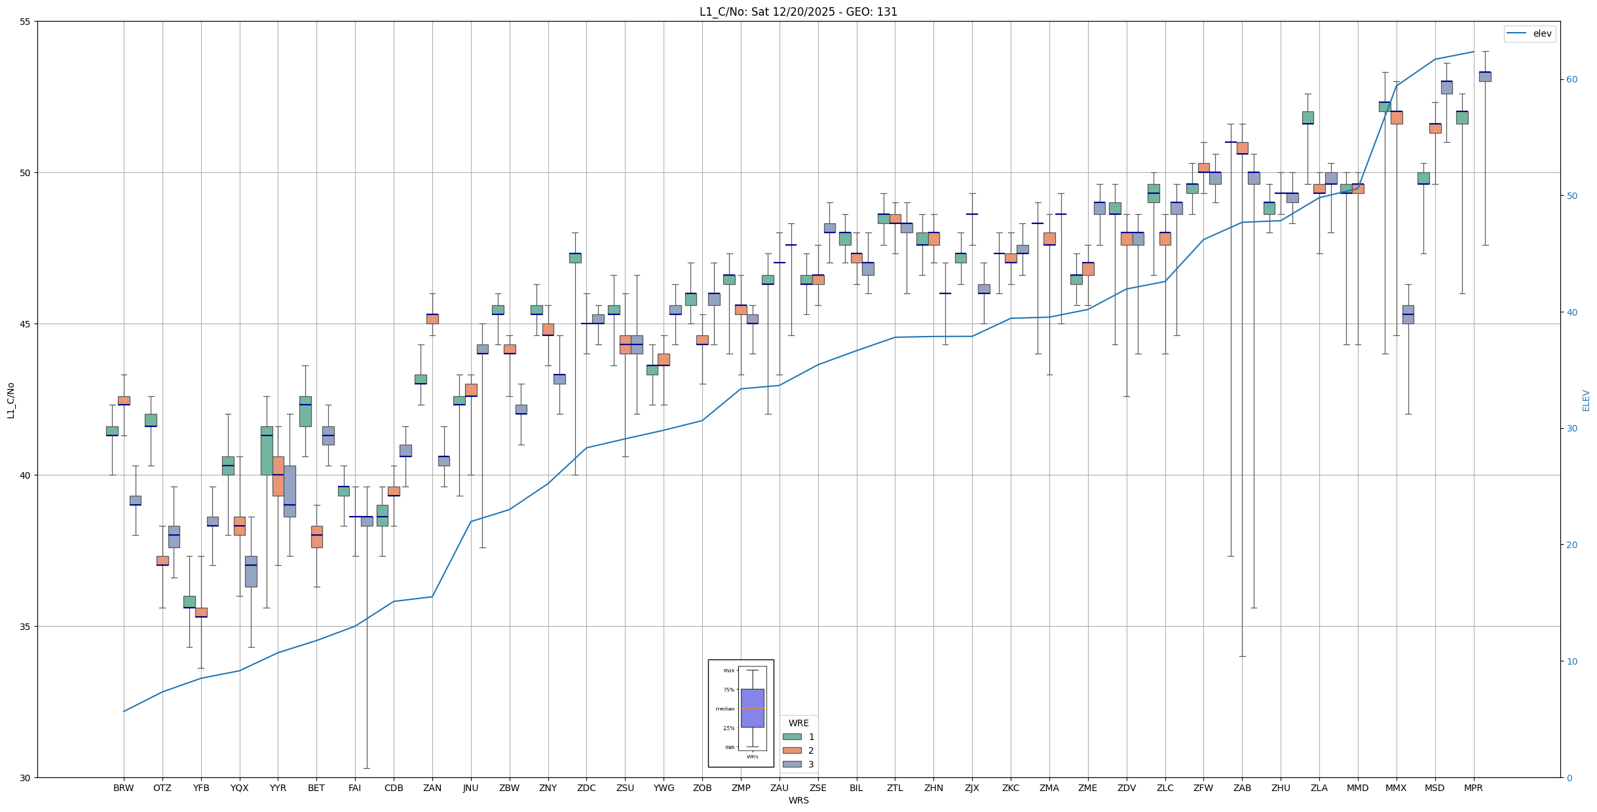Click the BRW station tick label
This screenshot has height=812, width=1597.
(x=123, y=788)
